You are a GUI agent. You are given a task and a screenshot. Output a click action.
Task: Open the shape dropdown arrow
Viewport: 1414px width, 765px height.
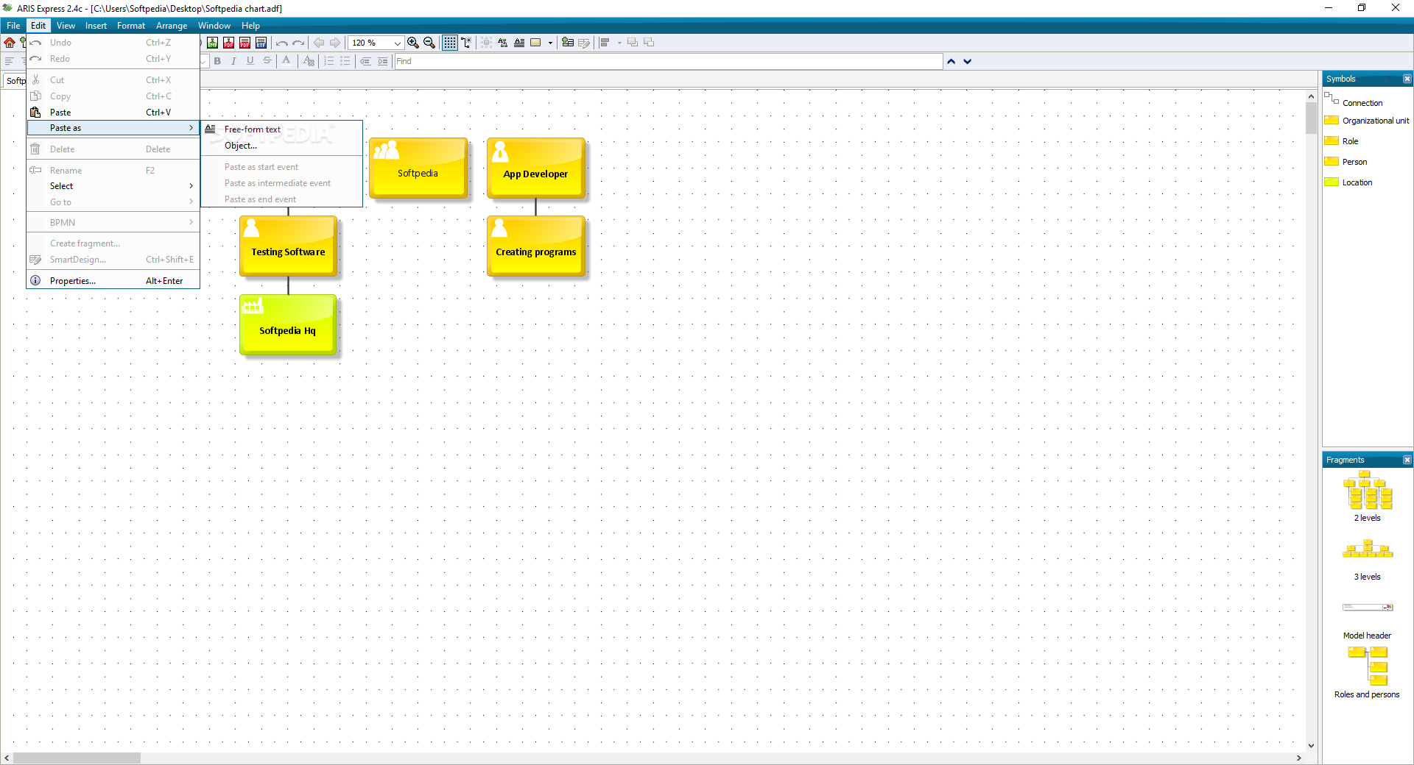tap(550, 43)
